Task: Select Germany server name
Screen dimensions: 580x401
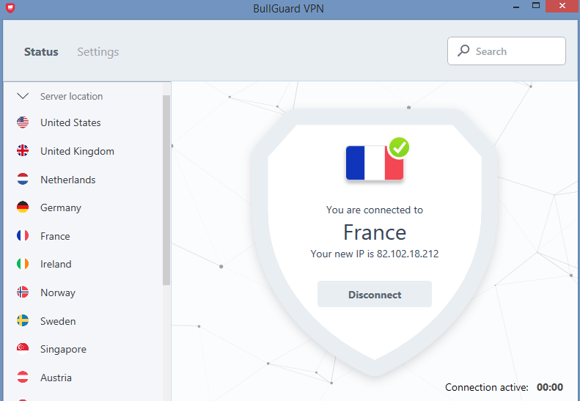Action: tap(61, 208)
